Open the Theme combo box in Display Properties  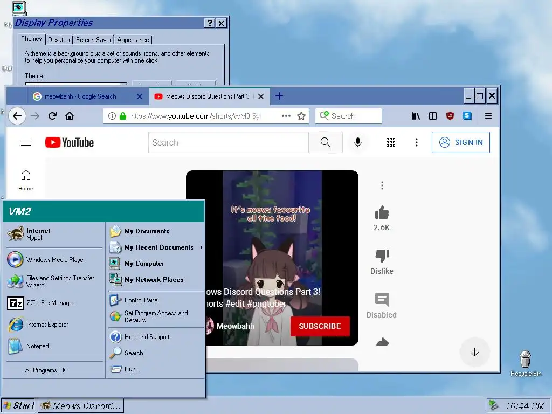coord(76,84)
